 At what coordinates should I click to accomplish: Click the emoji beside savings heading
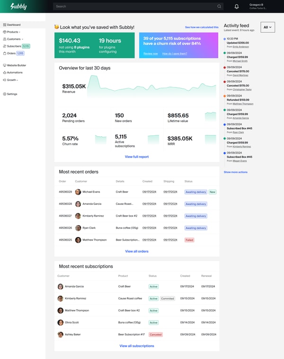pos(57,27)
